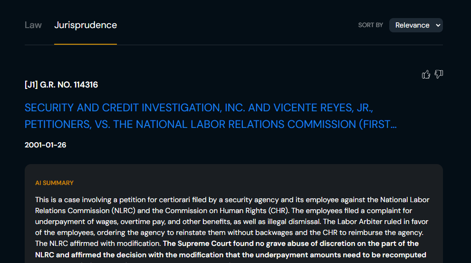Screen dimensions: 471x263
Task: Dislike the result with thumbs down icon
Action: pos(439,74)
